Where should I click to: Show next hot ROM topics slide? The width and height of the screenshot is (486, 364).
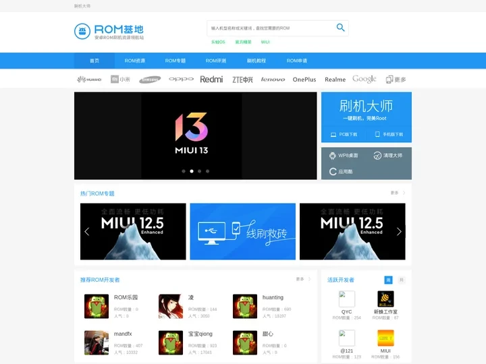(x=399, y=231)
